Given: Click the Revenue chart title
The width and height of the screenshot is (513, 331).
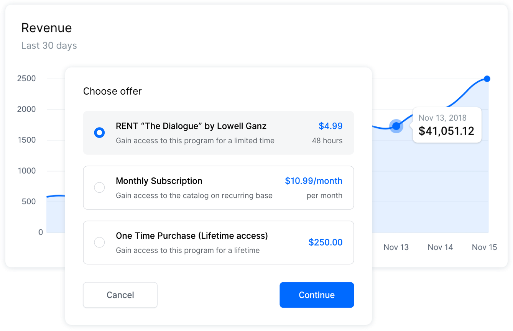Looking at the screenshot, I should tap(46, 28).
